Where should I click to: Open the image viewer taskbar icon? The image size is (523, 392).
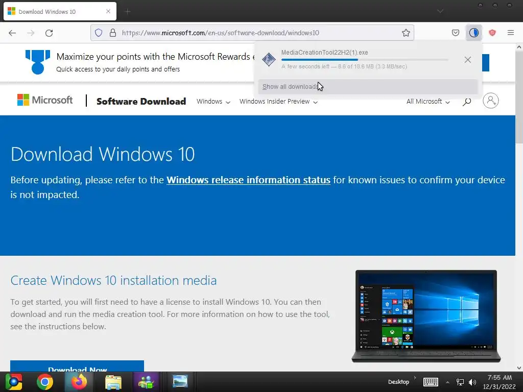click(x=180, y=381)
